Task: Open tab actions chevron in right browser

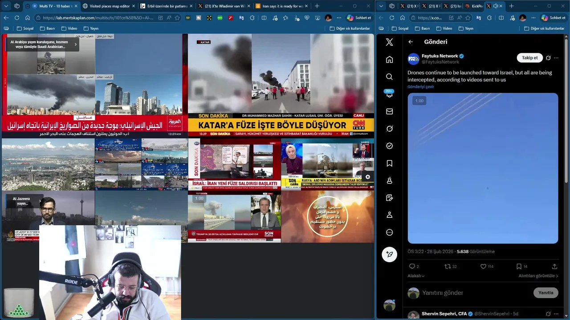Action: click(381, 6)
